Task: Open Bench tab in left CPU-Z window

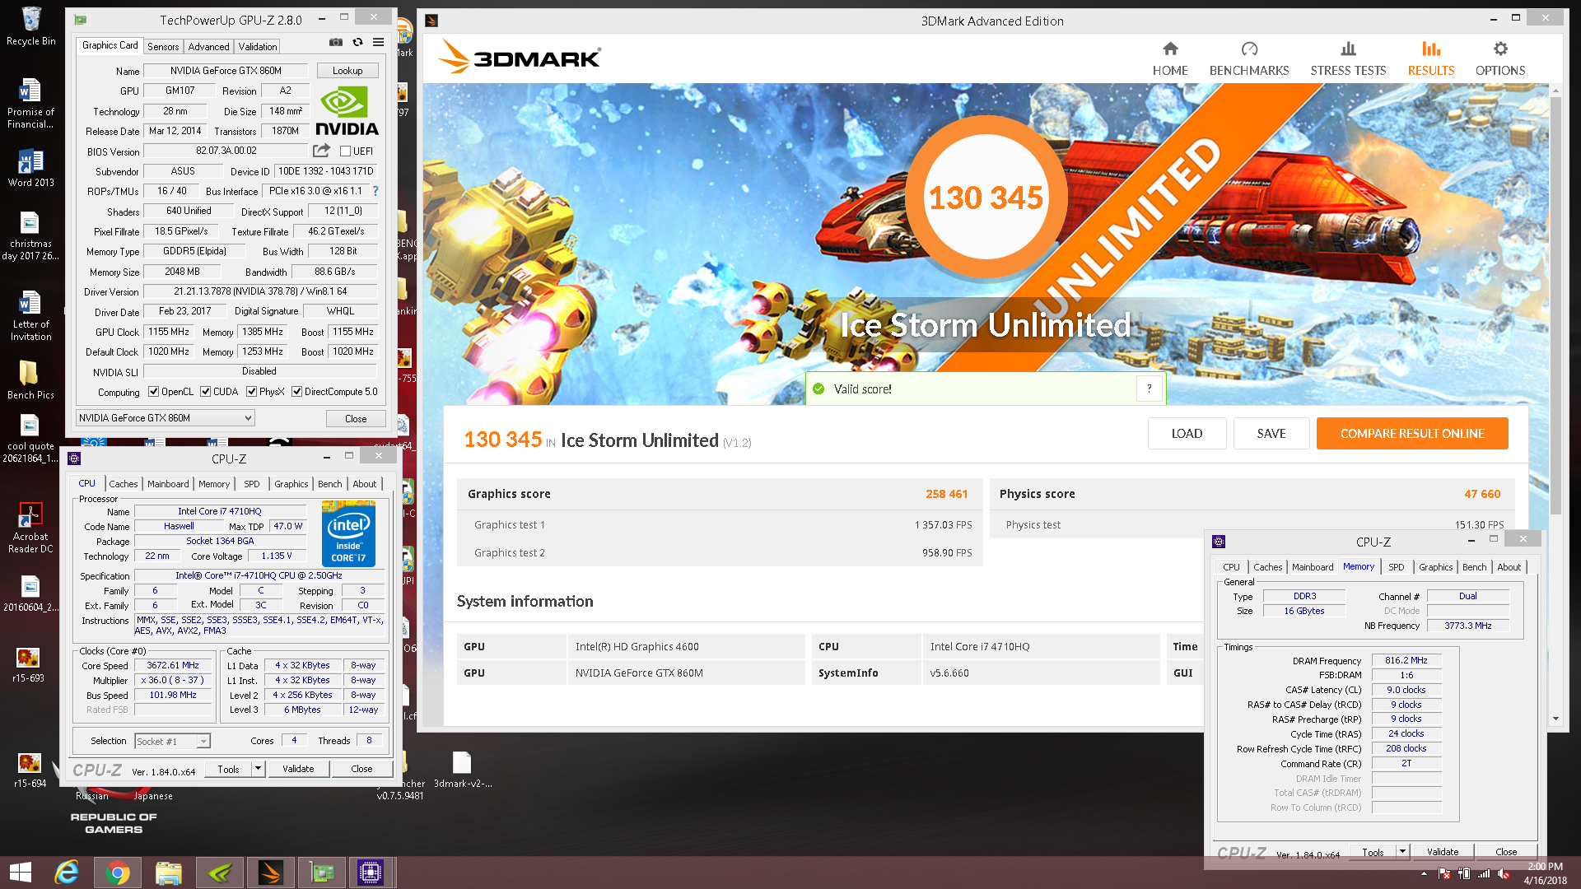Action: point(329,484)
